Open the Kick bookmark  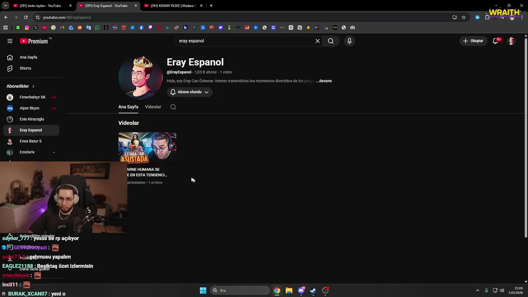[18, 28]
